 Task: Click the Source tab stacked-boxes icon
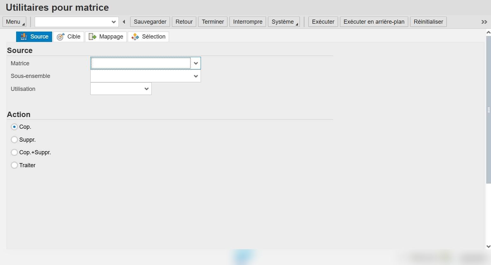click(x=24, y=37)
